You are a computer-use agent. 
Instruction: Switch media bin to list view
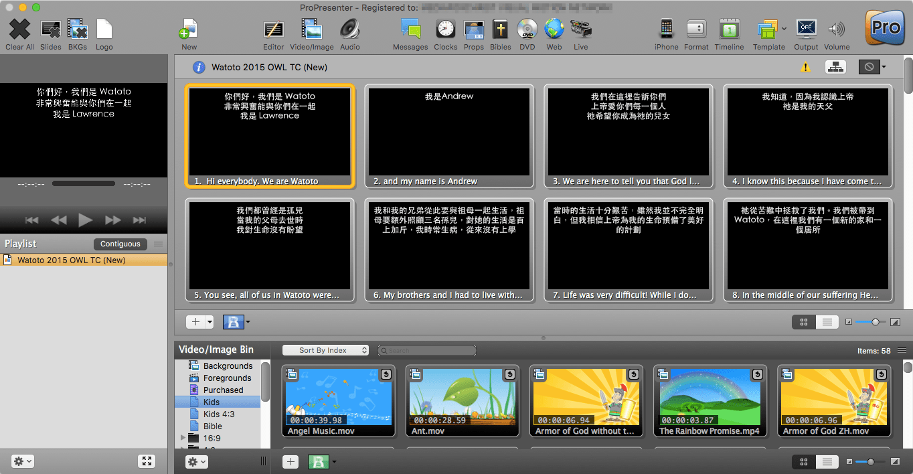(827, 462)
